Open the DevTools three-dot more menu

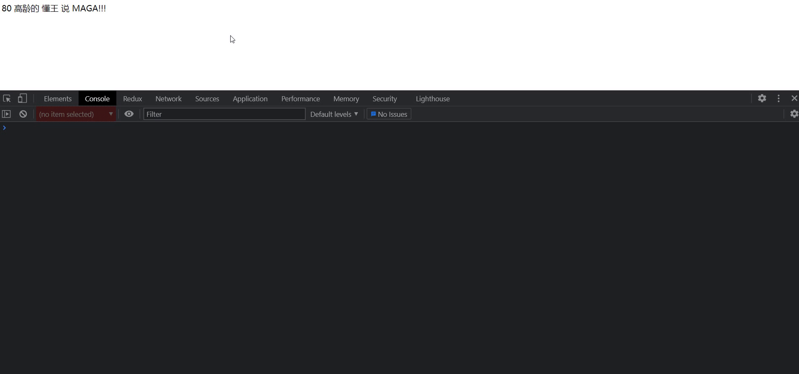pos(778,98)
